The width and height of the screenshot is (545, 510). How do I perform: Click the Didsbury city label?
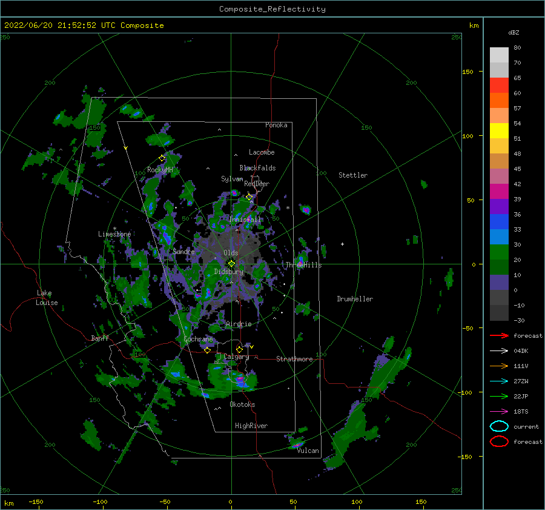click(229, 272)
